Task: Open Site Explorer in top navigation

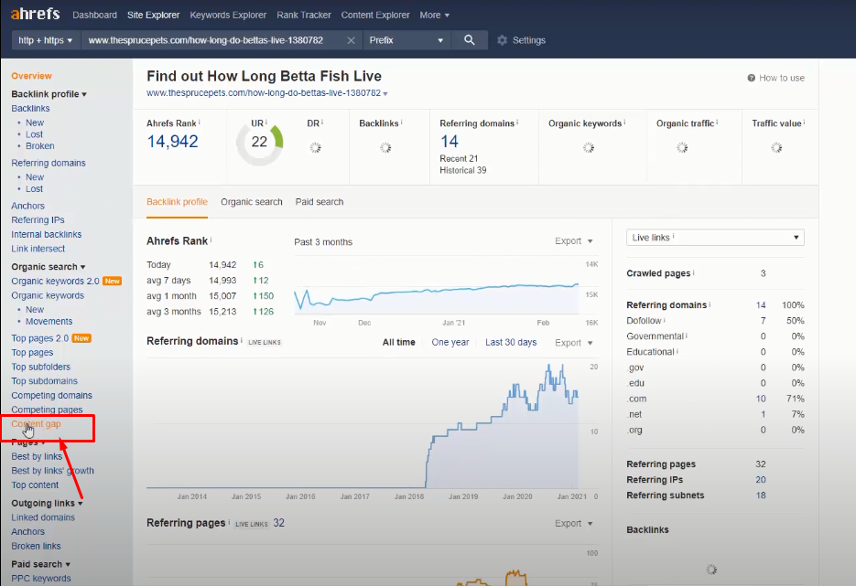Action: tap(154, 16)
